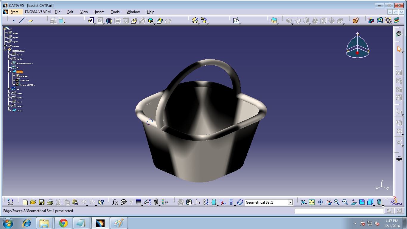The width and height of the screenshot is (407, 229).
Task: Open Paint from the taskbar
Action: click(119, 223)
